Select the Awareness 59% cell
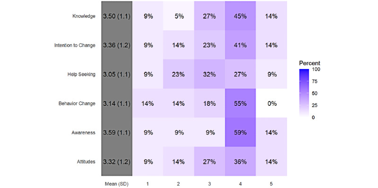The width and height of the screenshot is (378, 188). point(241,132)
